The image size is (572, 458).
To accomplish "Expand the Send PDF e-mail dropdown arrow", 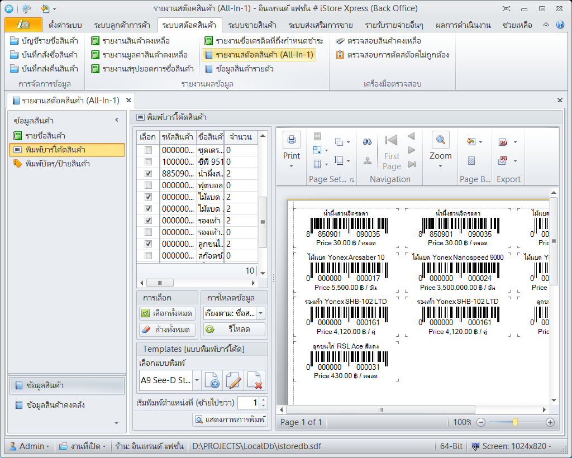I will point(515,161).
